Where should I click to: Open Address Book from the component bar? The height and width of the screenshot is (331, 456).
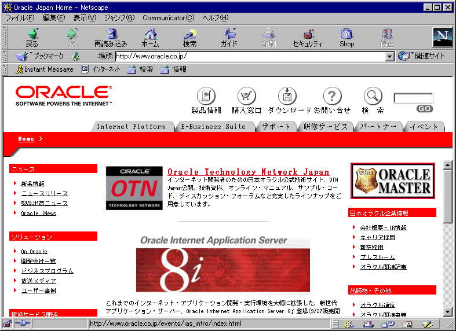tap(407, 324)
